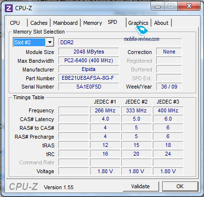
Task: Click the RAS# Precharge value 6 under JEDEC #3
Action: pos(168,136)
